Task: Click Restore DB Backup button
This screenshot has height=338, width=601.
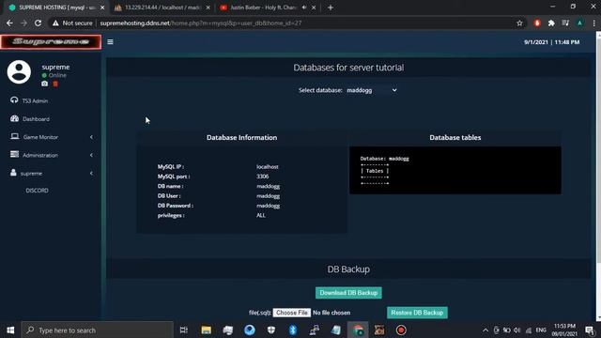Action: [417, 313]
